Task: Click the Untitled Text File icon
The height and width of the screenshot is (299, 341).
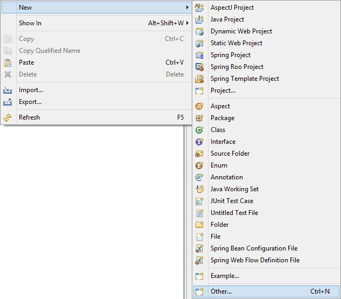Action: click(x=199, y=213)
